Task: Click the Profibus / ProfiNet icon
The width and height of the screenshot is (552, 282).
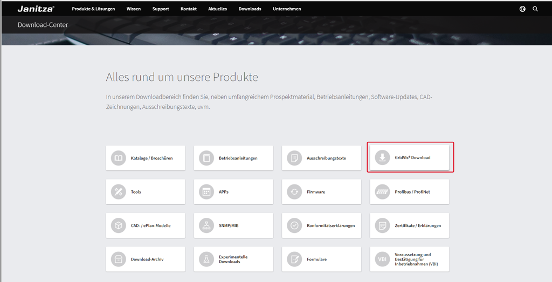Action: point(382,192)
